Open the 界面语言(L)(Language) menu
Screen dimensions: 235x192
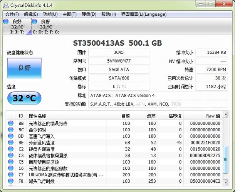click(x=144, y=14)
